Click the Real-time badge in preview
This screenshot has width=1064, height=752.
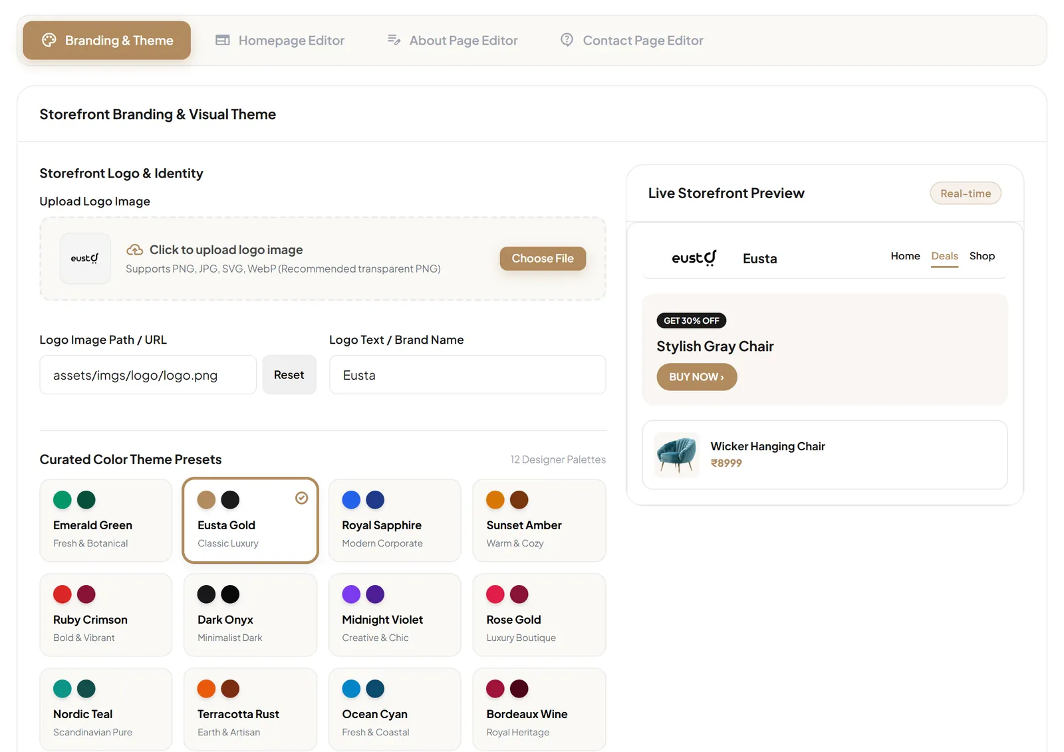(966, 193)
